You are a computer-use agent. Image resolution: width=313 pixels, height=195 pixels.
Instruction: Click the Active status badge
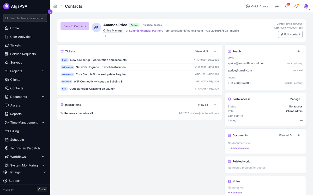134,25
